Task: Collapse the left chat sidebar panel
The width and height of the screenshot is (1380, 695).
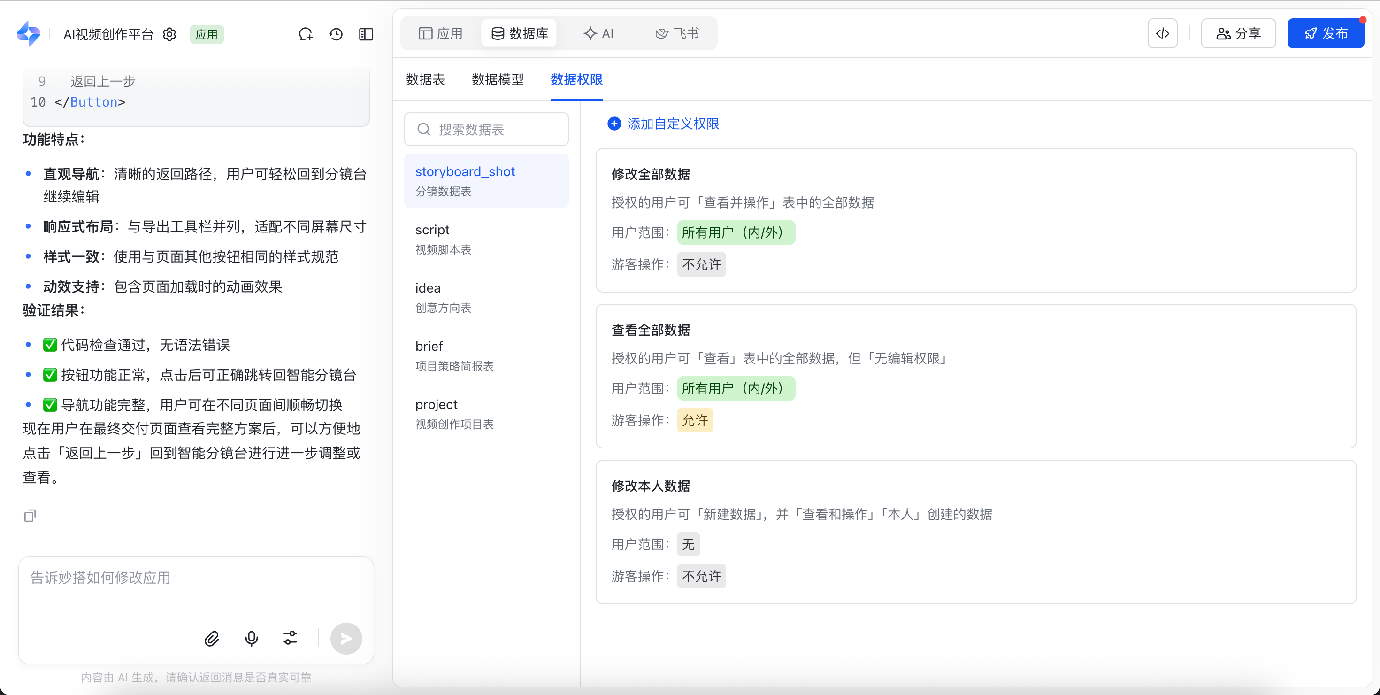Action: tap(366, 34)
